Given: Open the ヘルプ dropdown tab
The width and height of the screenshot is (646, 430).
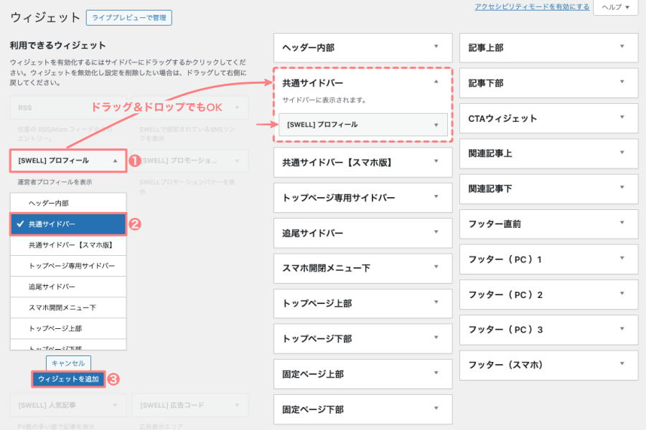Looking at the screenshot, I should [615, 7].
